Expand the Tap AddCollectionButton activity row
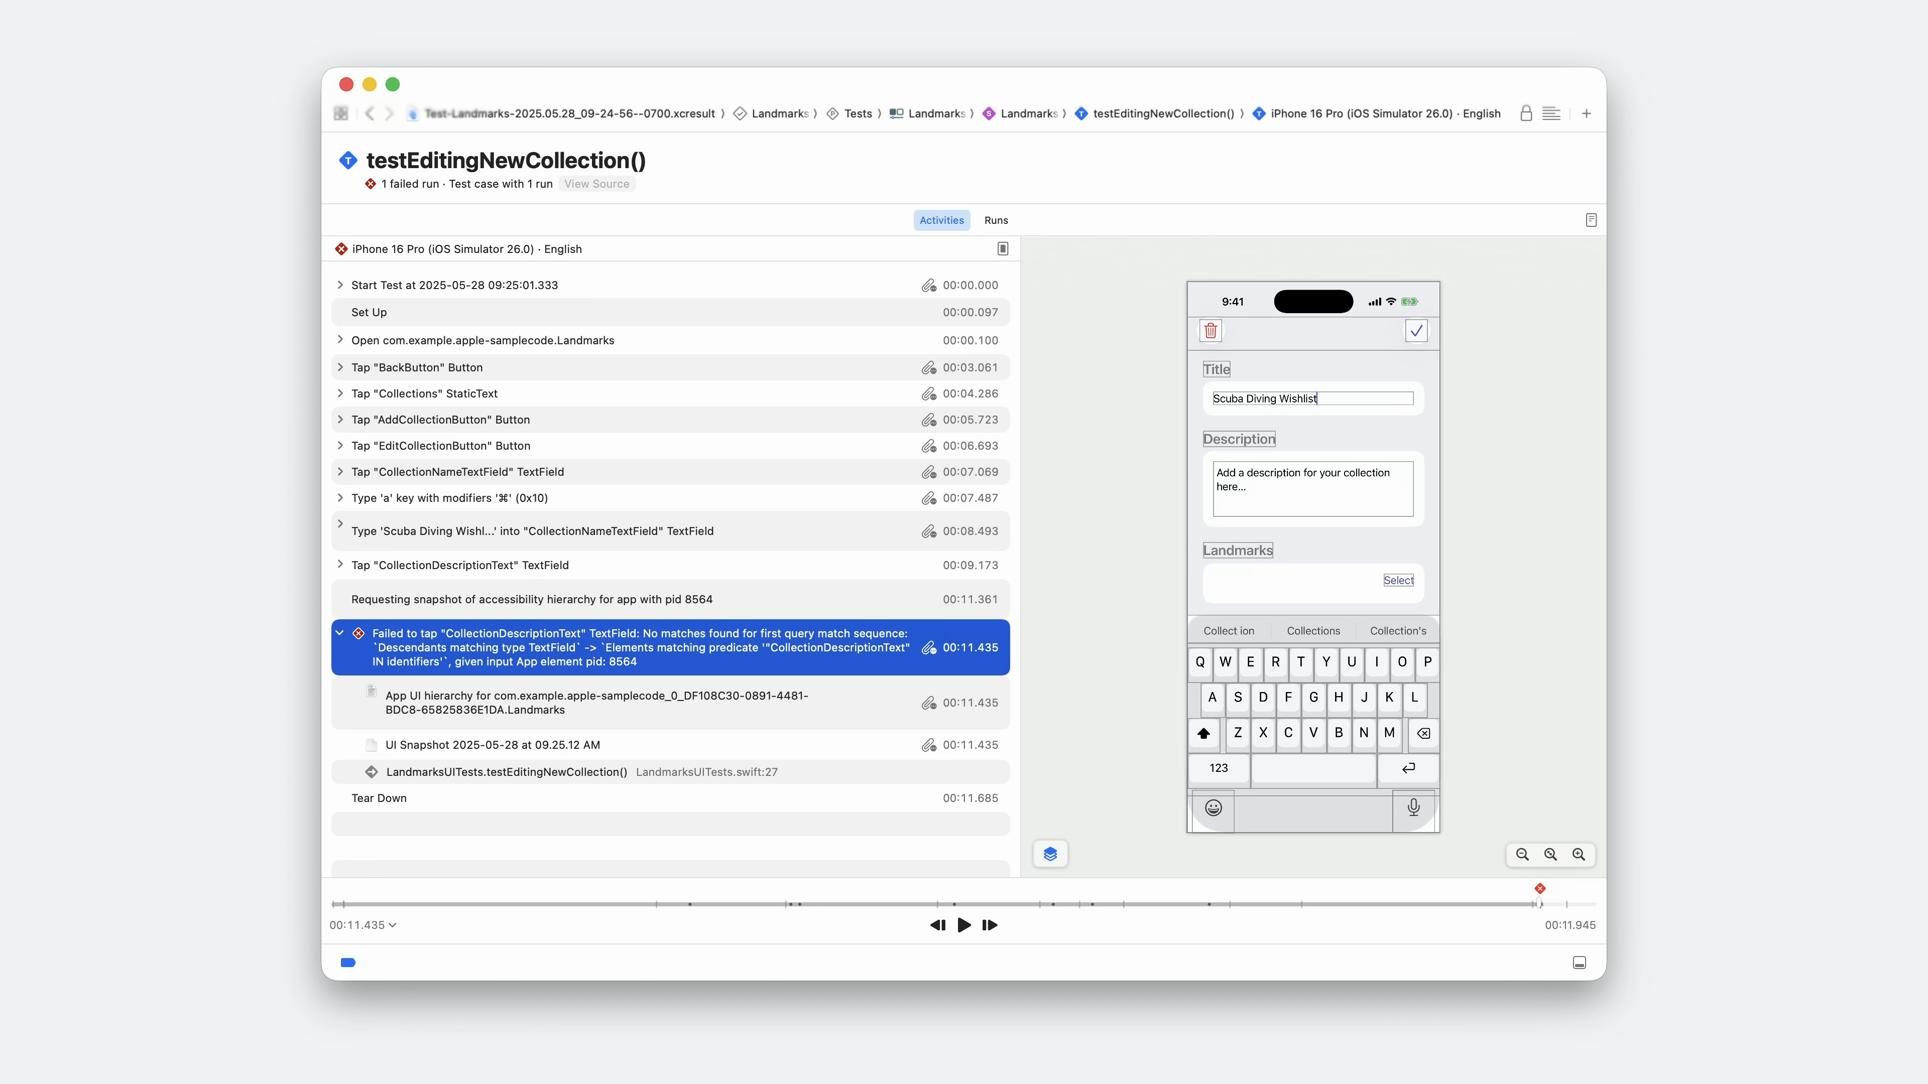 pos(340,420)
